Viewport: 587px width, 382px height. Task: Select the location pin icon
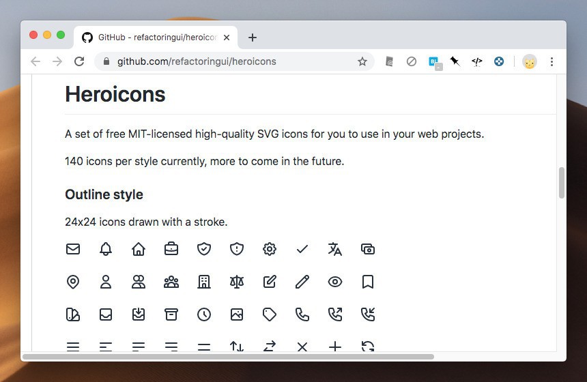(73, 282)
